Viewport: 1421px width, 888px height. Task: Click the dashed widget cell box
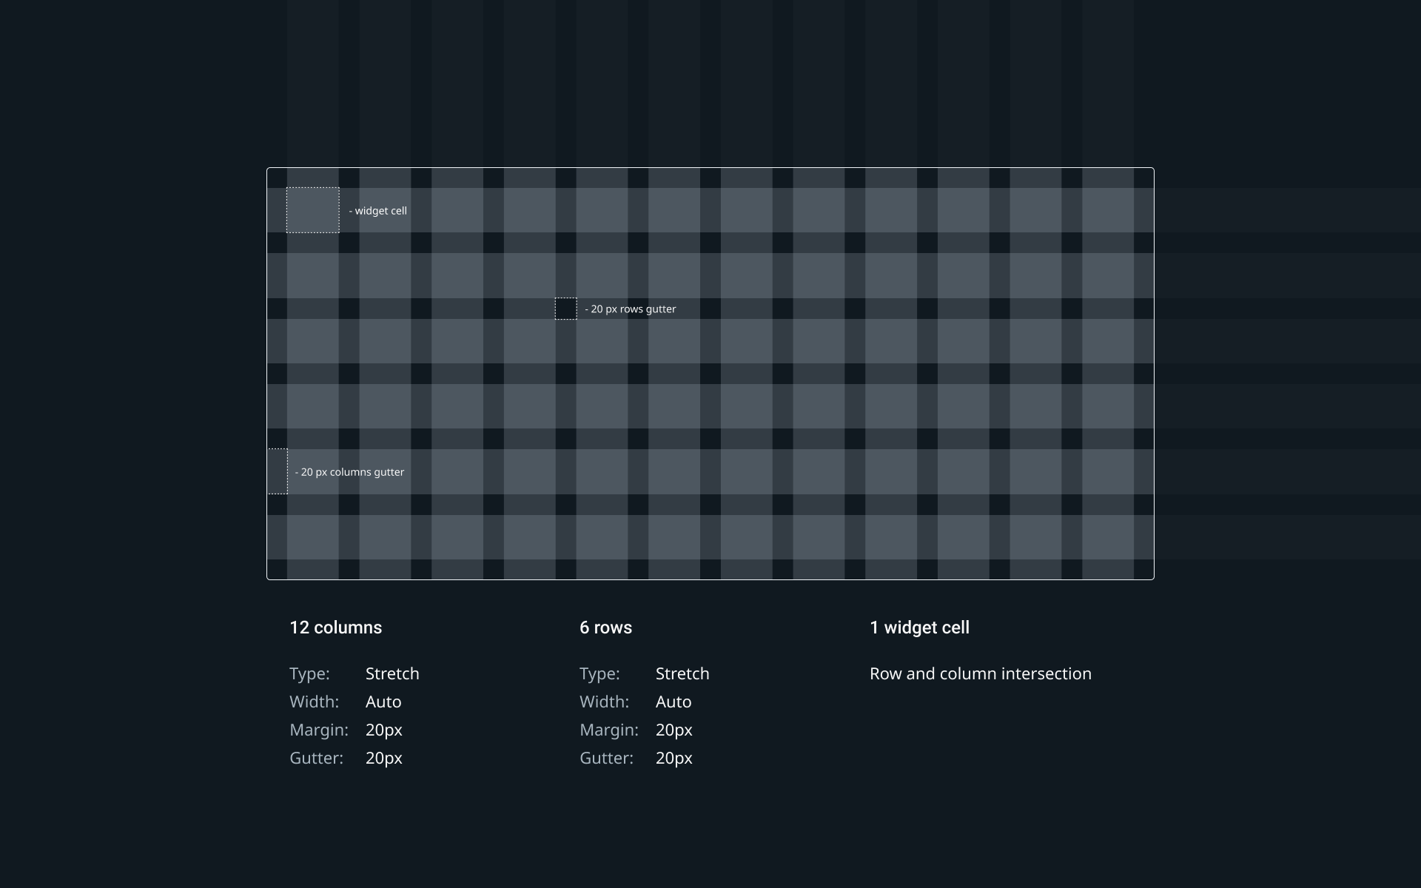click(x=313, y=210)
